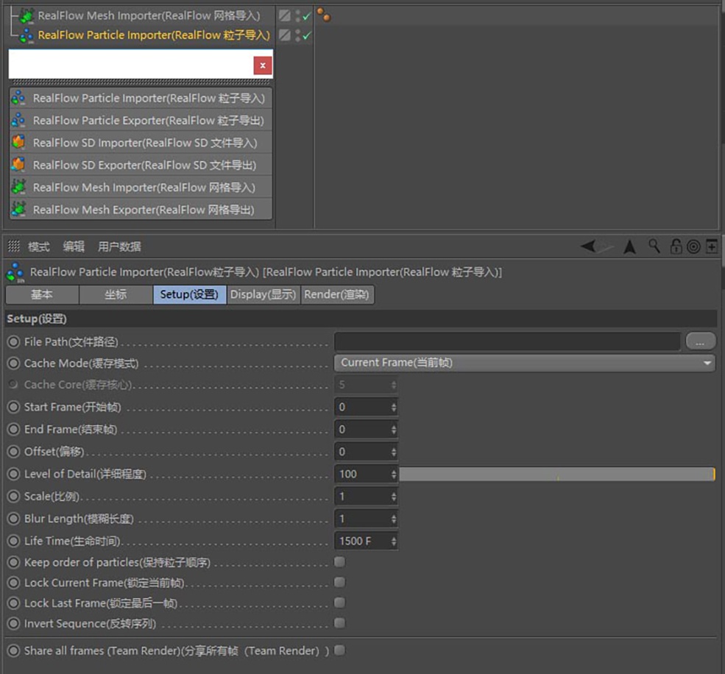This screenshot has height=674, width=725.
Task: Click the orange tag icon on Mesh Importer
Action: click(x=324, y=15)
